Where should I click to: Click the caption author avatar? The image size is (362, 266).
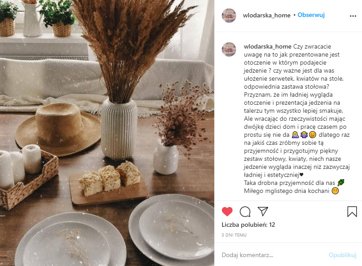point(229,49)
